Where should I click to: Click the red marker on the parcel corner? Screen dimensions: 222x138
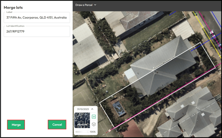(109, 131)
